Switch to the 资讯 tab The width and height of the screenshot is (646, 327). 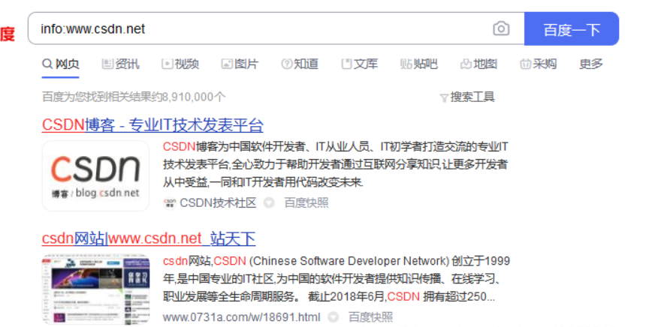tap(120, 64)
